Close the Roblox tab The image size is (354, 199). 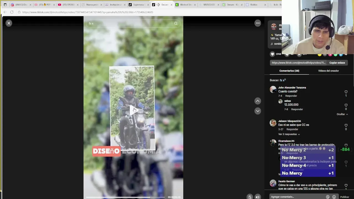coord(265,5)
